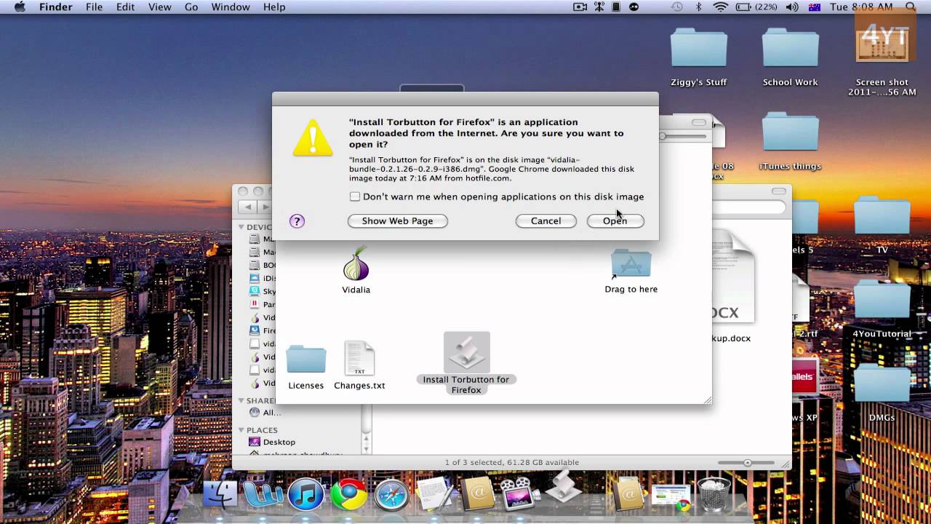Click the Show Web Page button
This screenshot has width=931, height=524.
pos(397,221)
